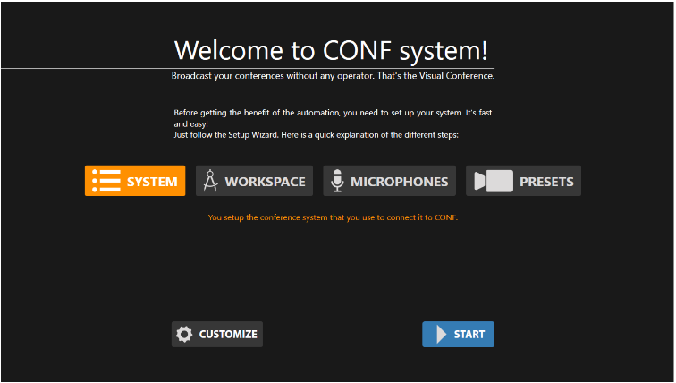Select the PRESETS setup step

coord(523,181)
